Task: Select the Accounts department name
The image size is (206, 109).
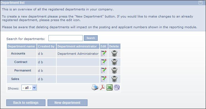Action: (18, 53)
